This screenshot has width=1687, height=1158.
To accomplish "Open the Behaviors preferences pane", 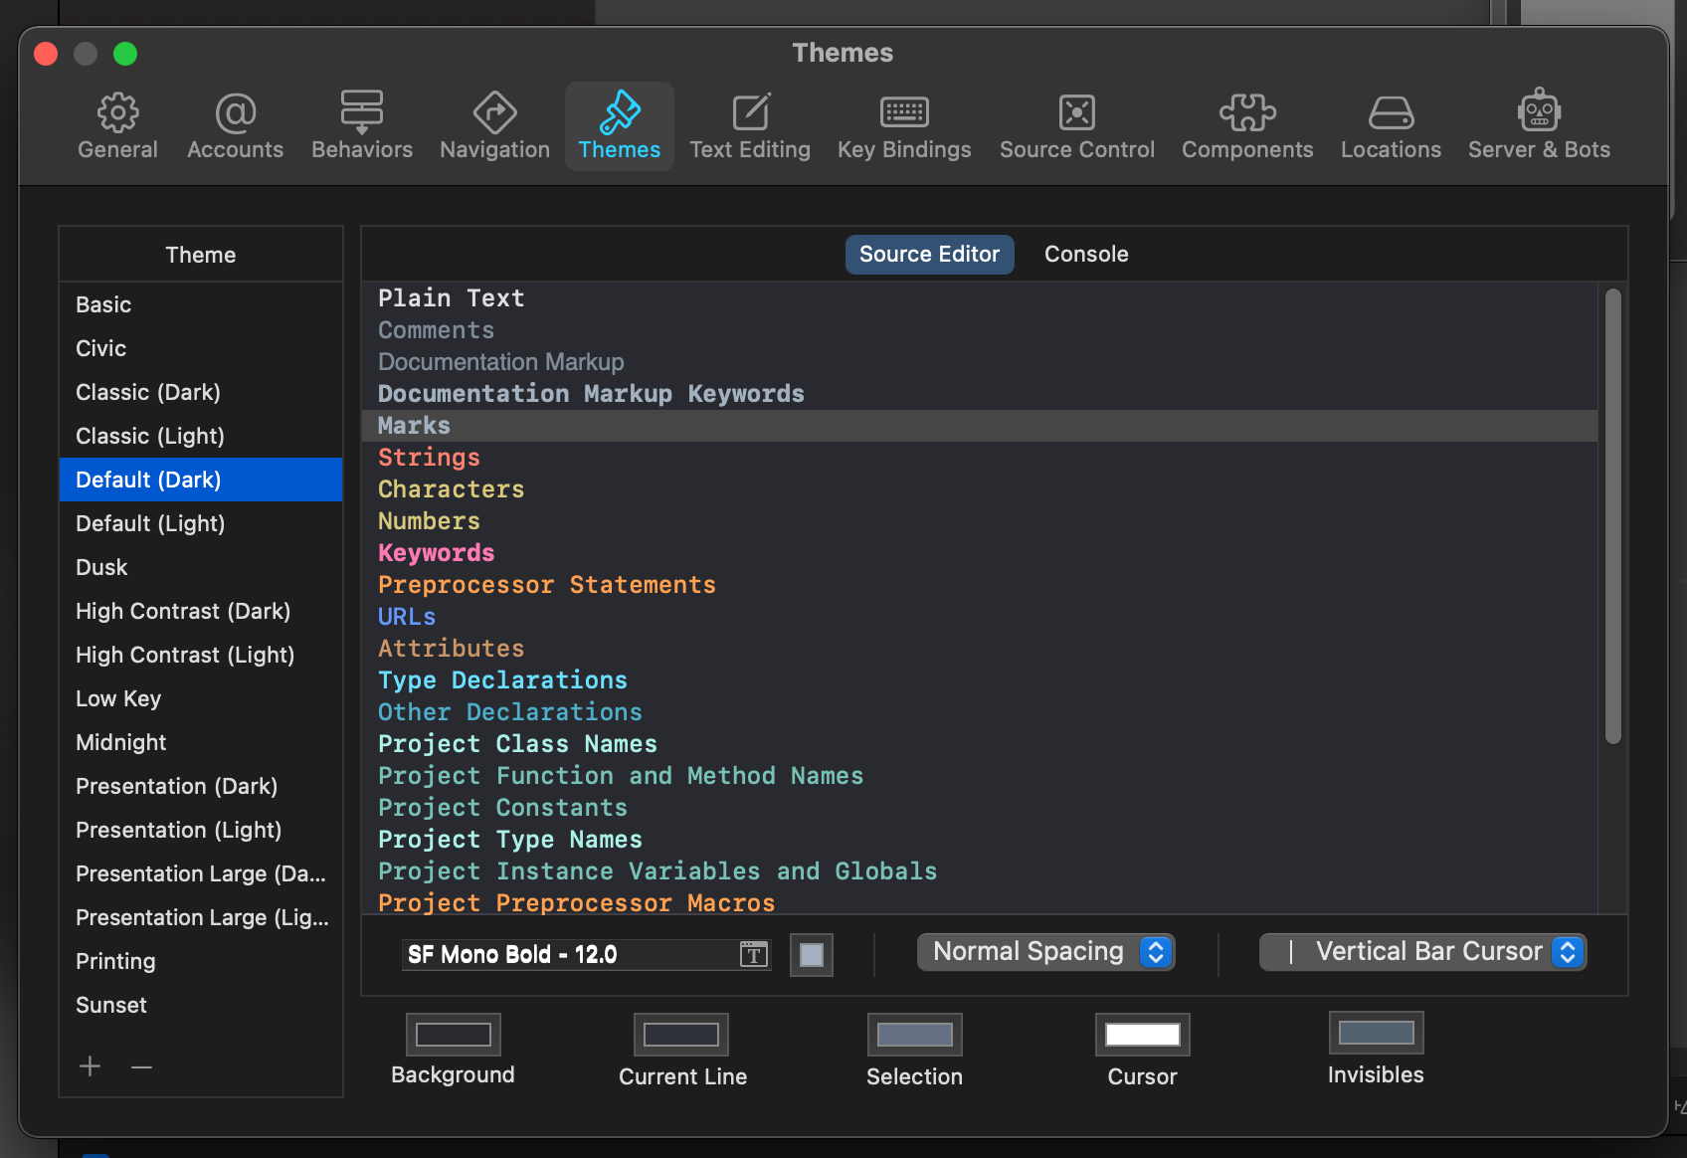I will pyautogui.click(x=362, y=126).
